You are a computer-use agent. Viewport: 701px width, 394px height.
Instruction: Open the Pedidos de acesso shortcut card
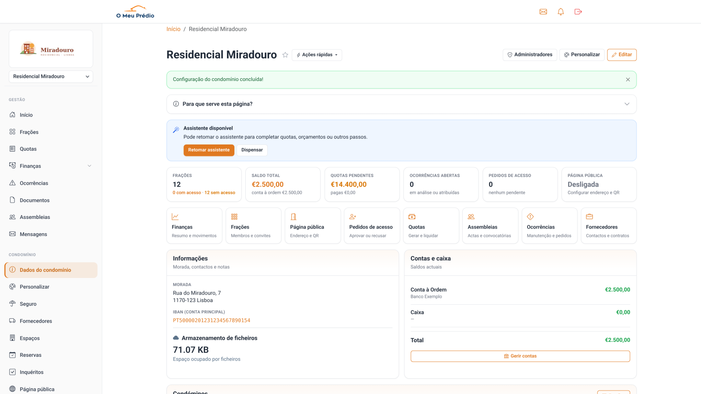[x=372, y=225]
